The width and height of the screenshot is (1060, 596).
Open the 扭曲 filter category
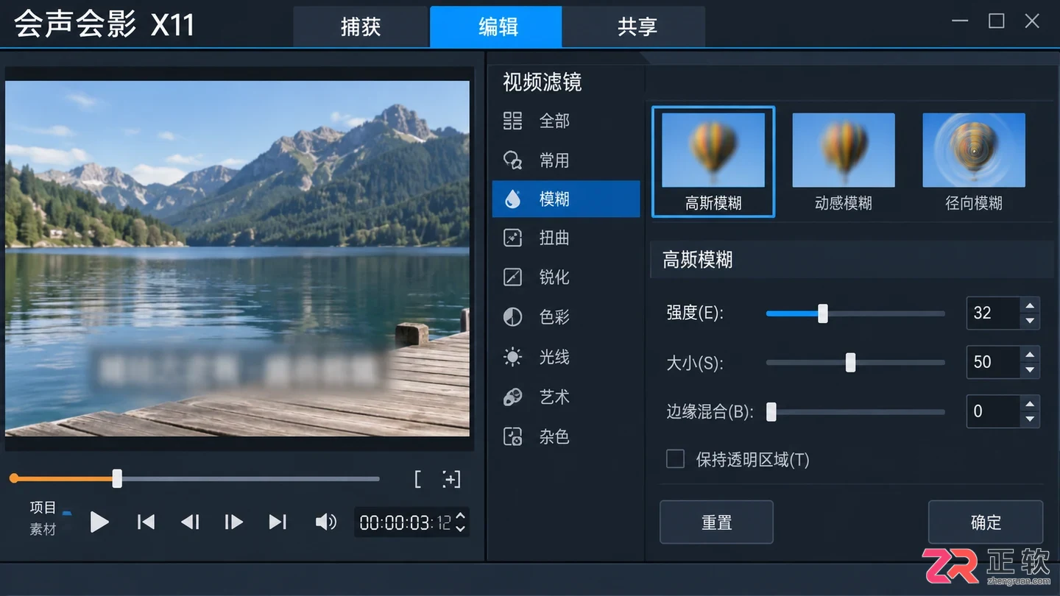(566, 238)
